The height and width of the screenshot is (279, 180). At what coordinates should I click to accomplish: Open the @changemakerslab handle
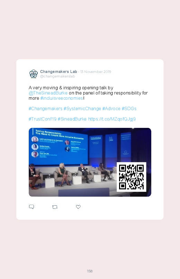[57, 76]
